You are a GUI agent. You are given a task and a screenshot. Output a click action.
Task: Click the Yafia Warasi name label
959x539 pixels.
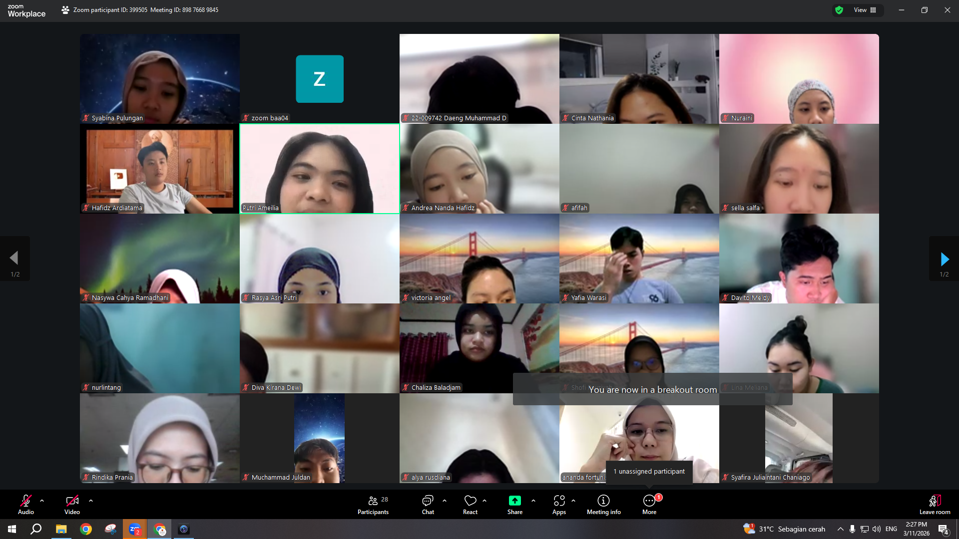[x=584, y=298]
